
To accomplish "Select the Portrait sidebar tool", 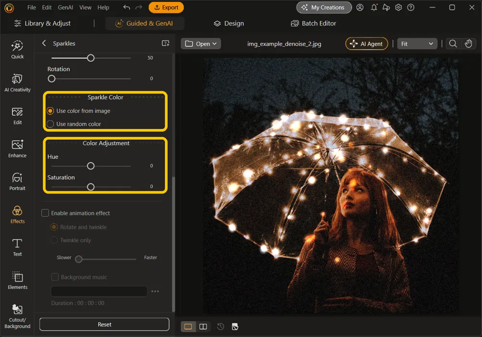I will point(17,181).
